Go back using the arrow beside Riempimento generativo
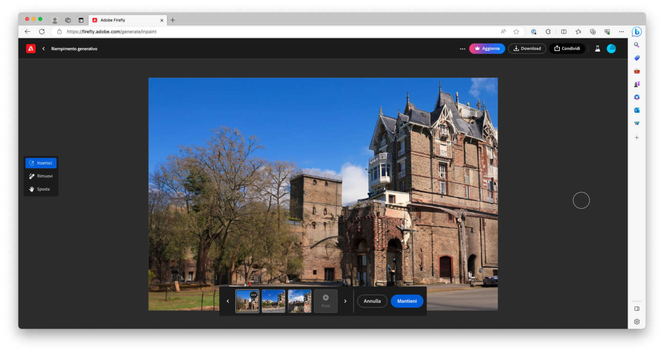Viewport: 664px width, 353px height. [44, 49]
